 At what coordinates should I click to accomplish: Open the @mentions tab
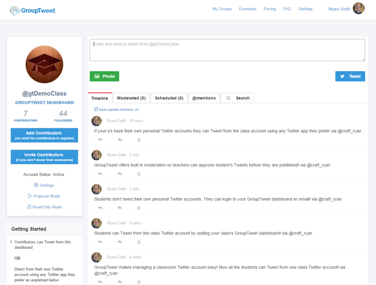pos(204,98)
